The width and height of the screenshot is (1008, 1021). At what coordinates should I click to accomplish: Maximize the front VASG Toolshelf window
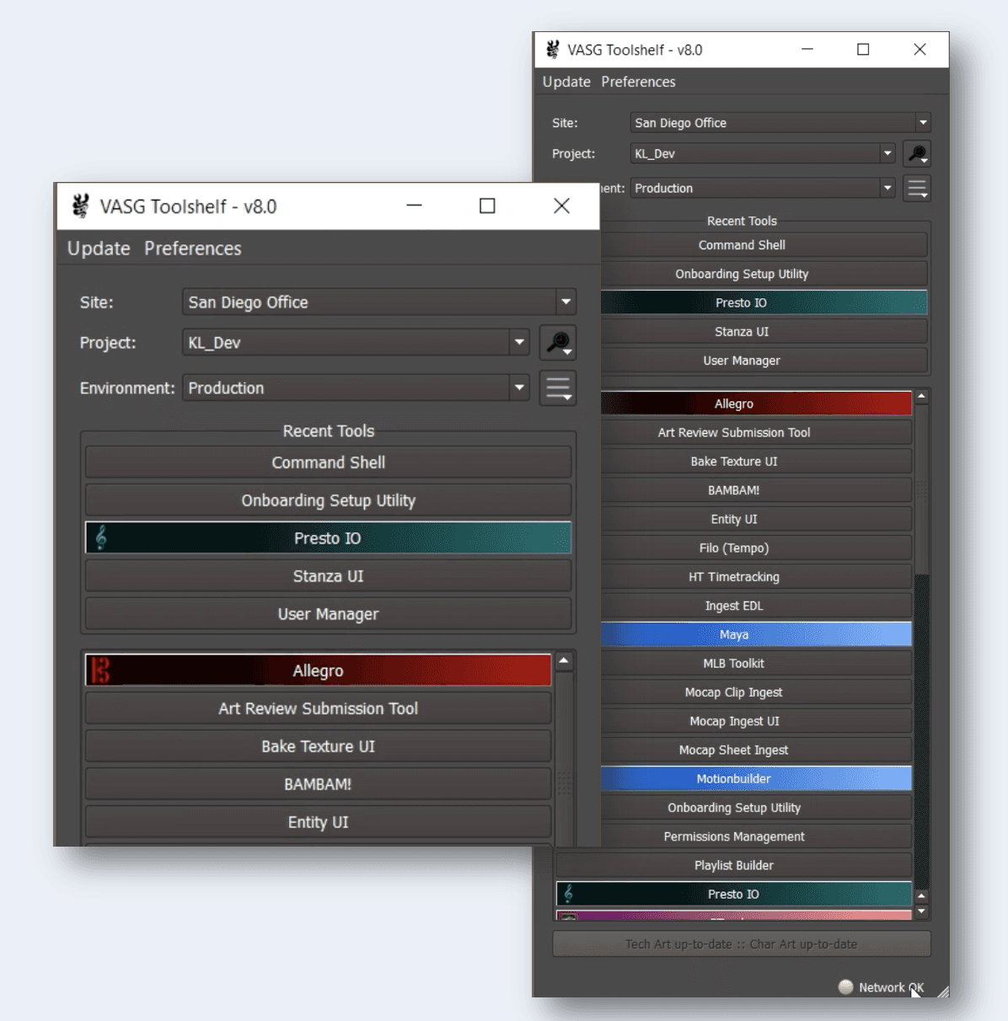487,206
